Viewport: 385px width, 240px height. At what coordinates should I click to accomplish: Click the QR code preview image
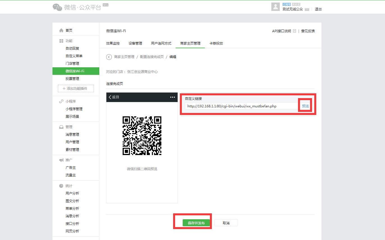pos(142,136)
